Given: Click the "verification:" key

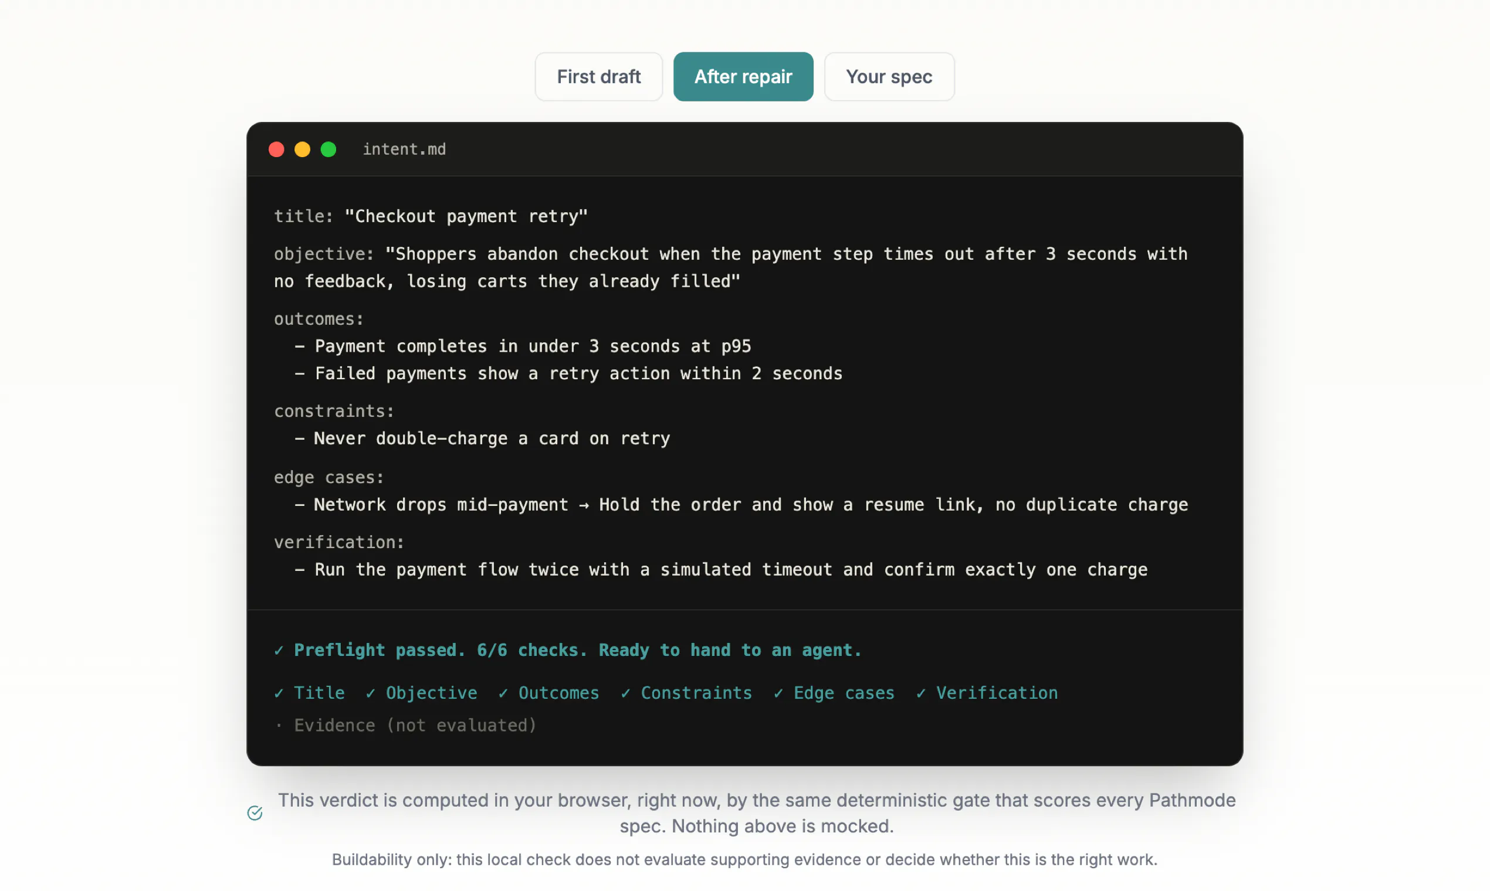Looking at the screenshot, I should [340, 542].
